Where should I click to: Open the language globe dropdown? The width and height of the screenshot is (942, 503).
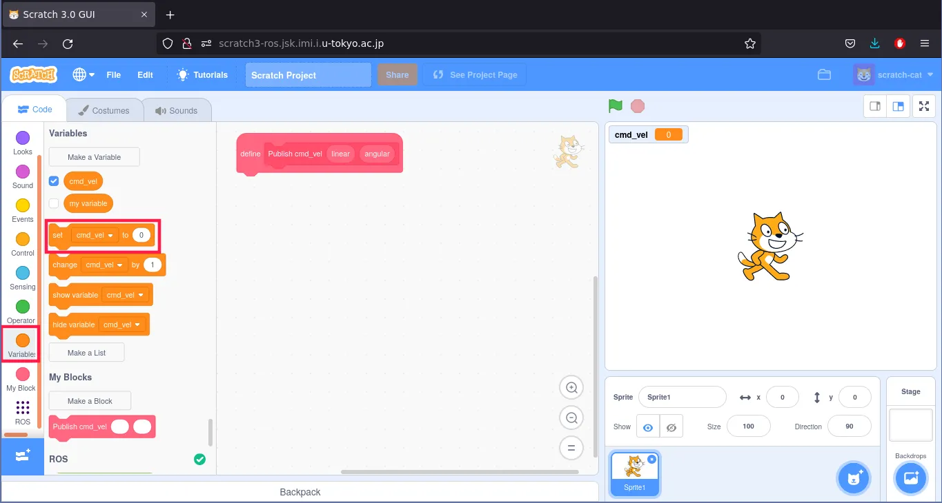coord(84,75)
